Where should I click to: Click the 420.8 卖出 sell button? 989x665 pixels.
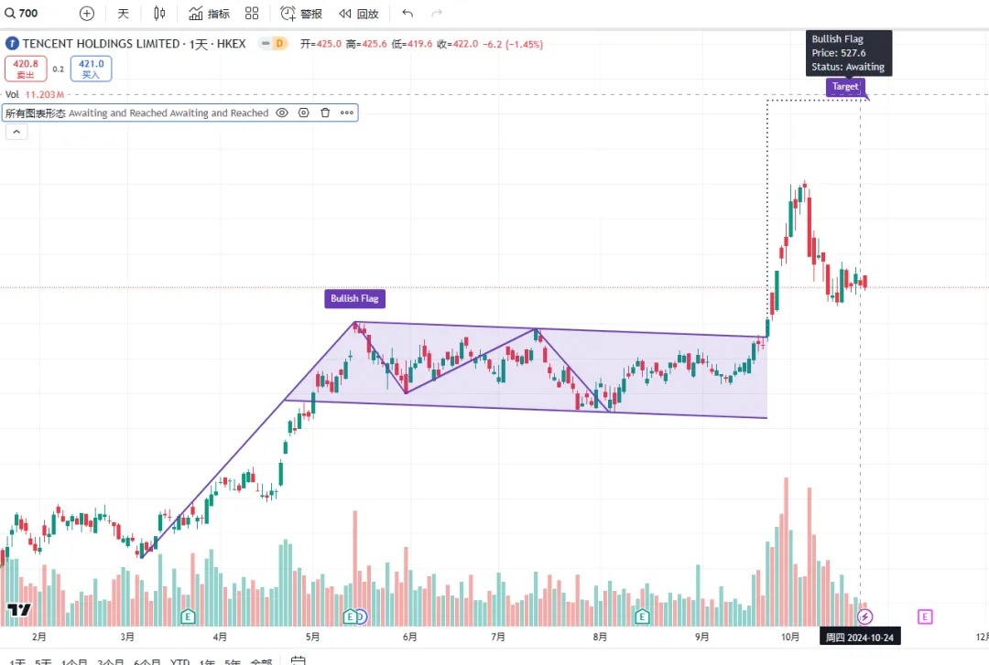pyautogui.click(x=25, y=69)
